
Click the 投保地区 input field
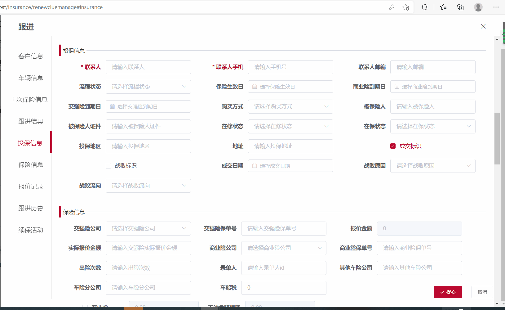148,146
